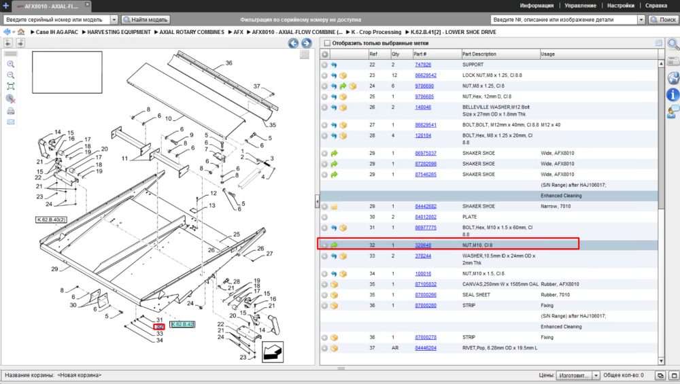This screenshot has width=680, height=384.
Task: Fit the diagram to the window
Action: (11, 86)
